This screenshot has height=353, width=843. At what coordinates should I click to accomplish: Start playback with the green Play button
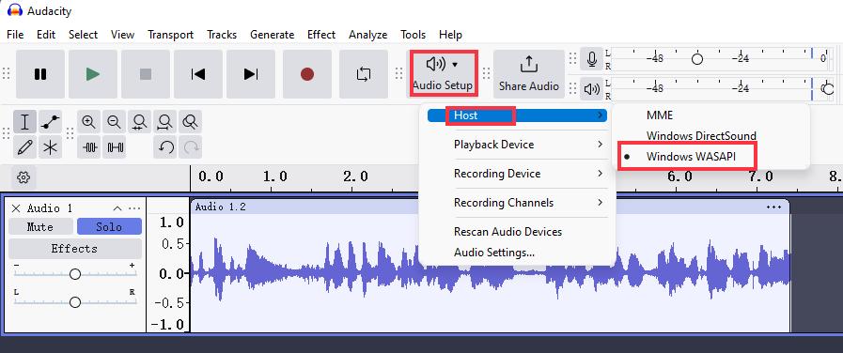click(x=93, y=74)
